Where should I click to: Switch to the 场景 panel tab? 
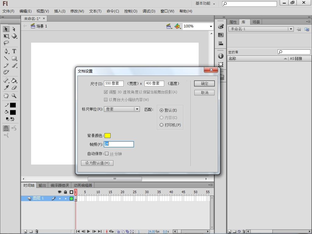256,22
